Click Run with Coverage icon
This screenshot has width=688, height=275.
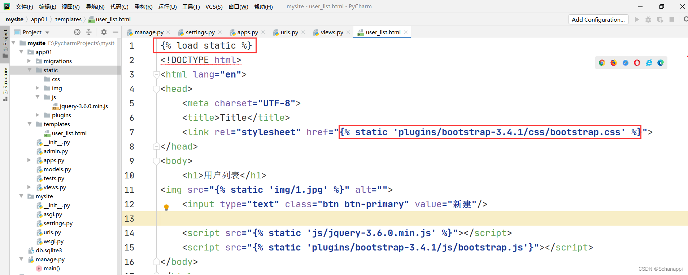660,19
